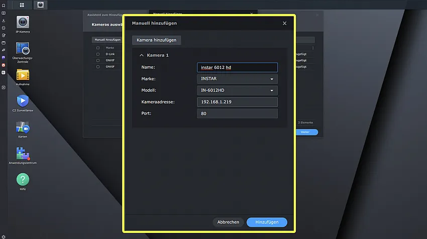Click the edit note icon in left sidebar

pos(4,35)
